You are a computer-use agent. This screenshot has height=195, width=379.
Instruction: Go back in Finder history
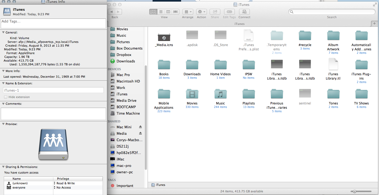coord(112,12)
